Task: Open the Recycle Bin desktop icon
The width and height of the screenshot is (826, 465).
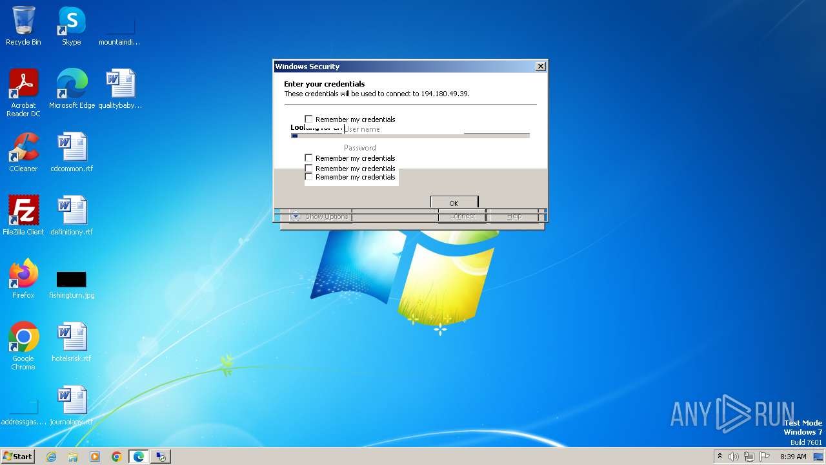Action: coord(23,26)
